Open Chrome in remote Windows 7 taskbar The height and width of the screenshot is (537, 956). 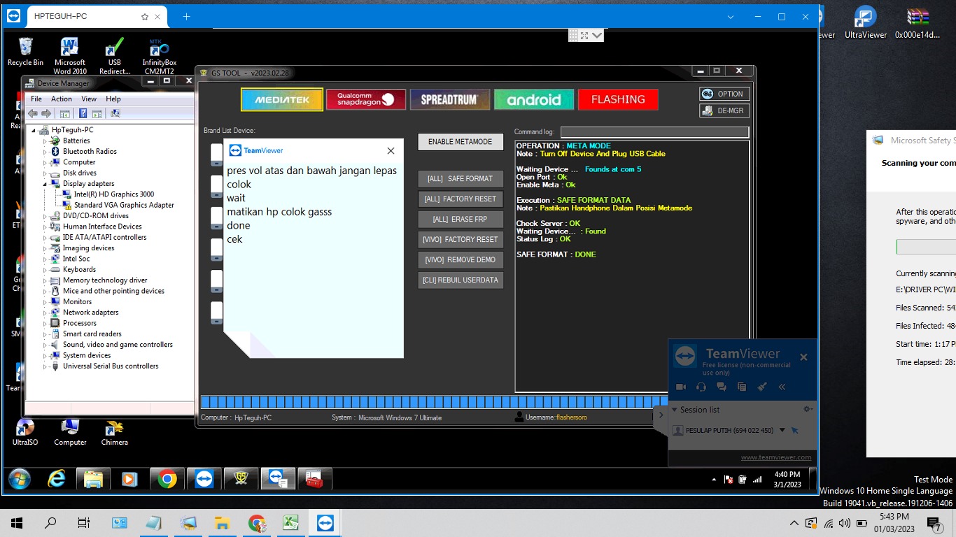[x=167, y=478]
